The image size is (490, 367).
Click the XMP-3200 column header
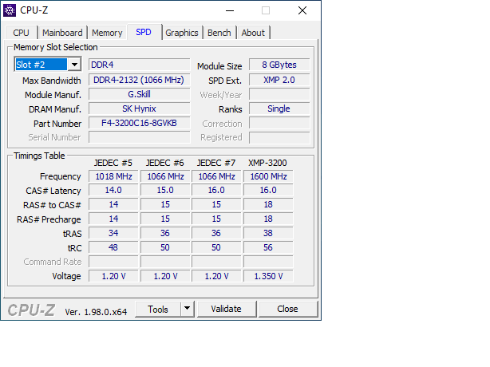pos(268,163)
